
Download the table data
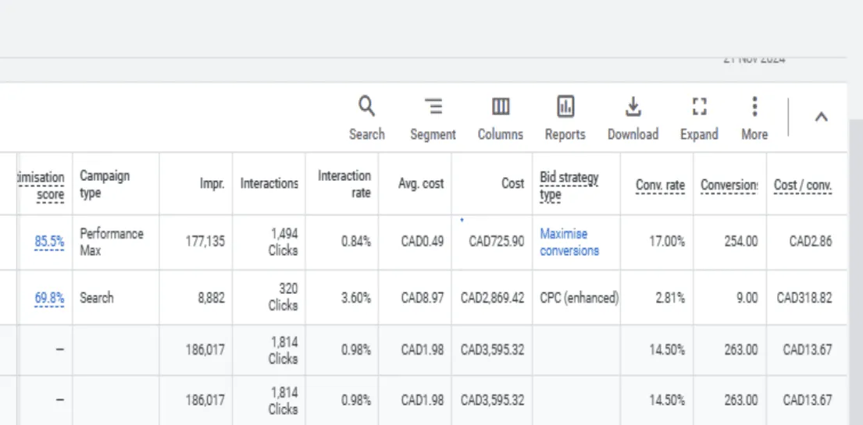pyautogui.click(x=633, y=119)
